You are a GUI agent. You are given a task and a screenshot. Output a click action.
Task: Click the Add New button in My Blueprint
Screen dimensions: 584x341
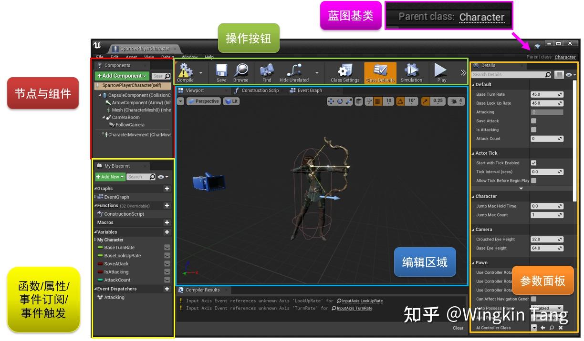click(110, 177)
